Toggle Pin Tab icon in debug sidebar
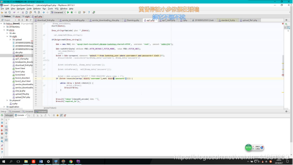The width and height of the screenshot is (293, 165). point(2,146)
